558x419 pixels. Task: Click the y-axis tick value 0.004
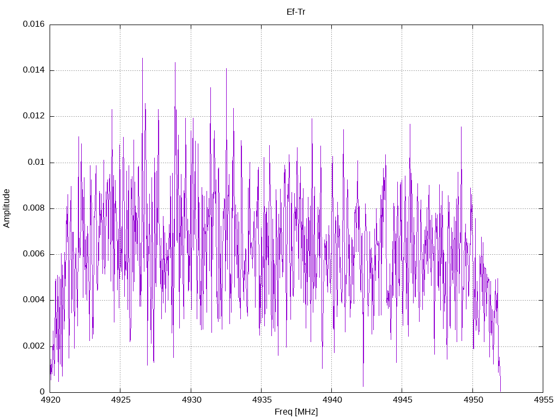click(x=34, y=300)
